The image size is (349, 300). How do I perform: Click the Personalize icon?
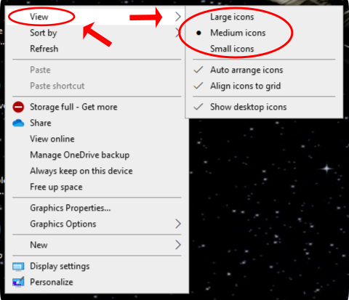click(18, 282)
